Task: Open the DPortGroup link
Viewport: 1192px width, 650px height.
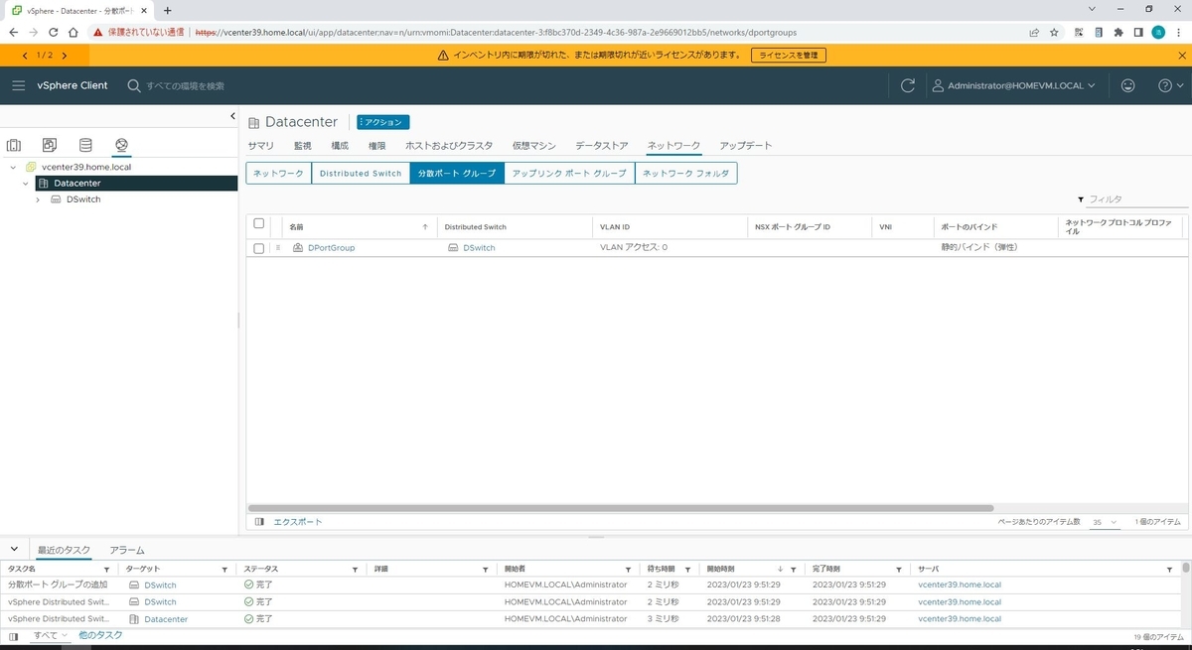Action: [x=331, y=248]
